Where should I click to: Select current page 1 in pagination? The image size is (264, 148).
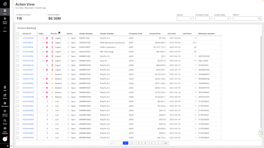click(x=125, y=143)
